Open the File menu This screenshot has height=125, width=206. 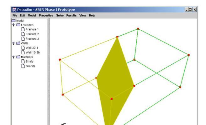[15, 15]
